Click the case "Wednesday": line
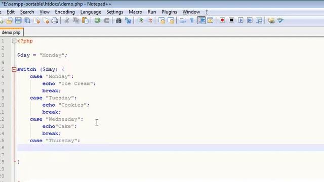The height and width of the screenshot is (182, 324). (x=56, y=119)
